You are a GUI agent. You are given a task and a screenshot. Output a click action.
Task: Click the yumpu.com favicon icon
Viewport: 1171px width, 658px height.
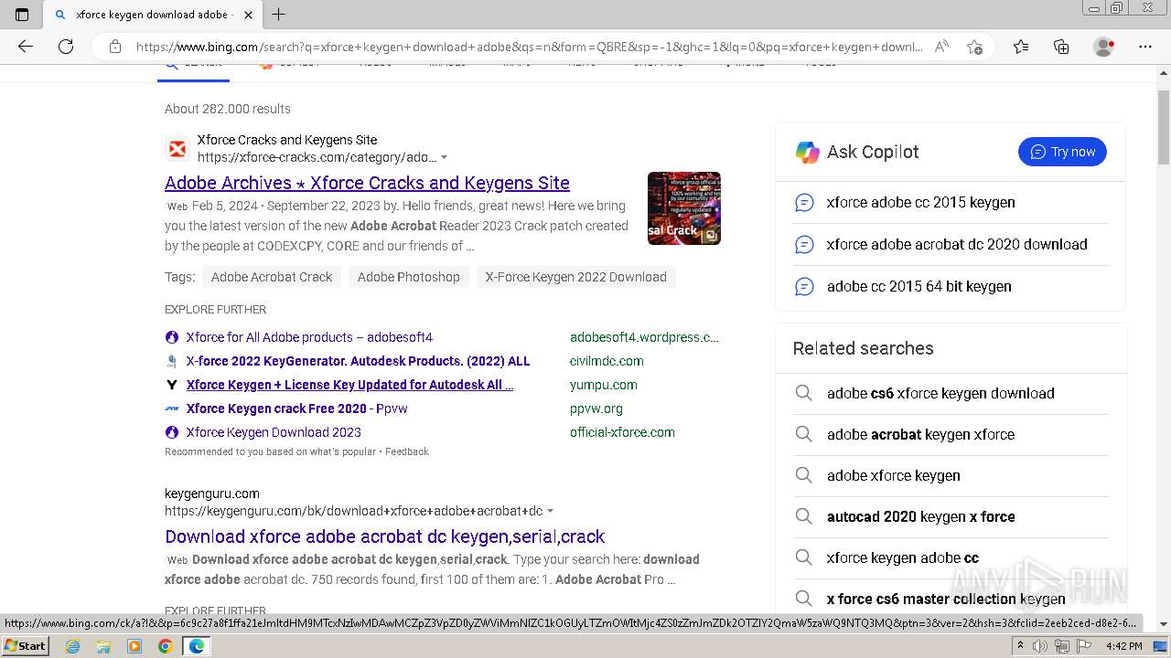tap(171, 385)
